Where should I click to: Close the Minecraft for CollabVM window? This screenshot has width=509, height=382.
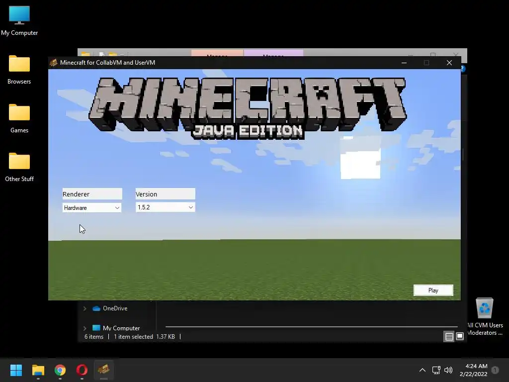(x=449, y=63)
